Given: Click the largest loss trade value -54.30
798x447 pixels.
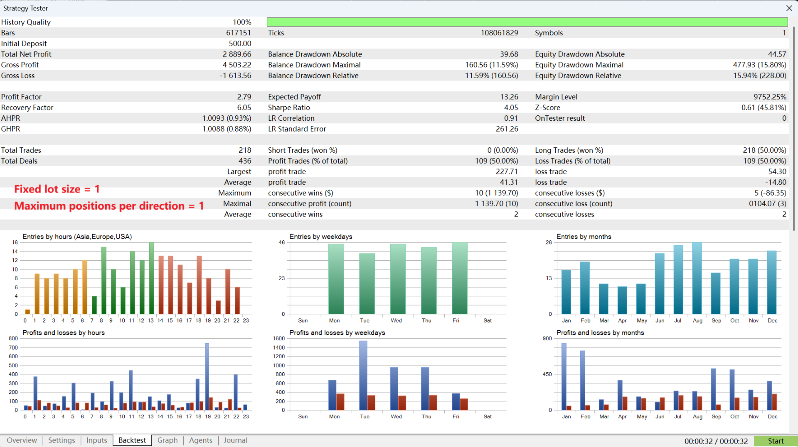Looking at the screenshot, I should (776, 172).
